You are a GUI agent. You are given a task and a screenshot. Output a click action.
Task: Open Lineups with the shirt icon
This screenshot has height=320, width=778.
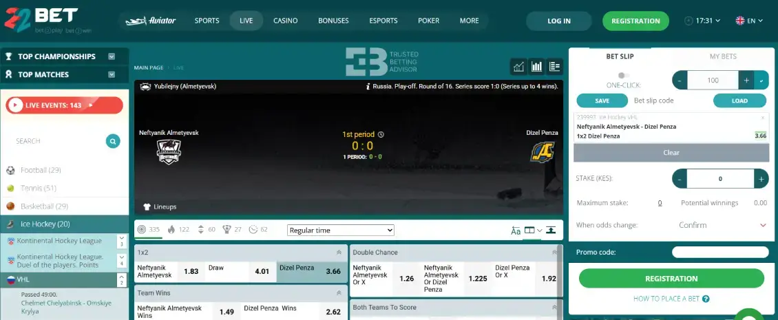pos(147,206)
